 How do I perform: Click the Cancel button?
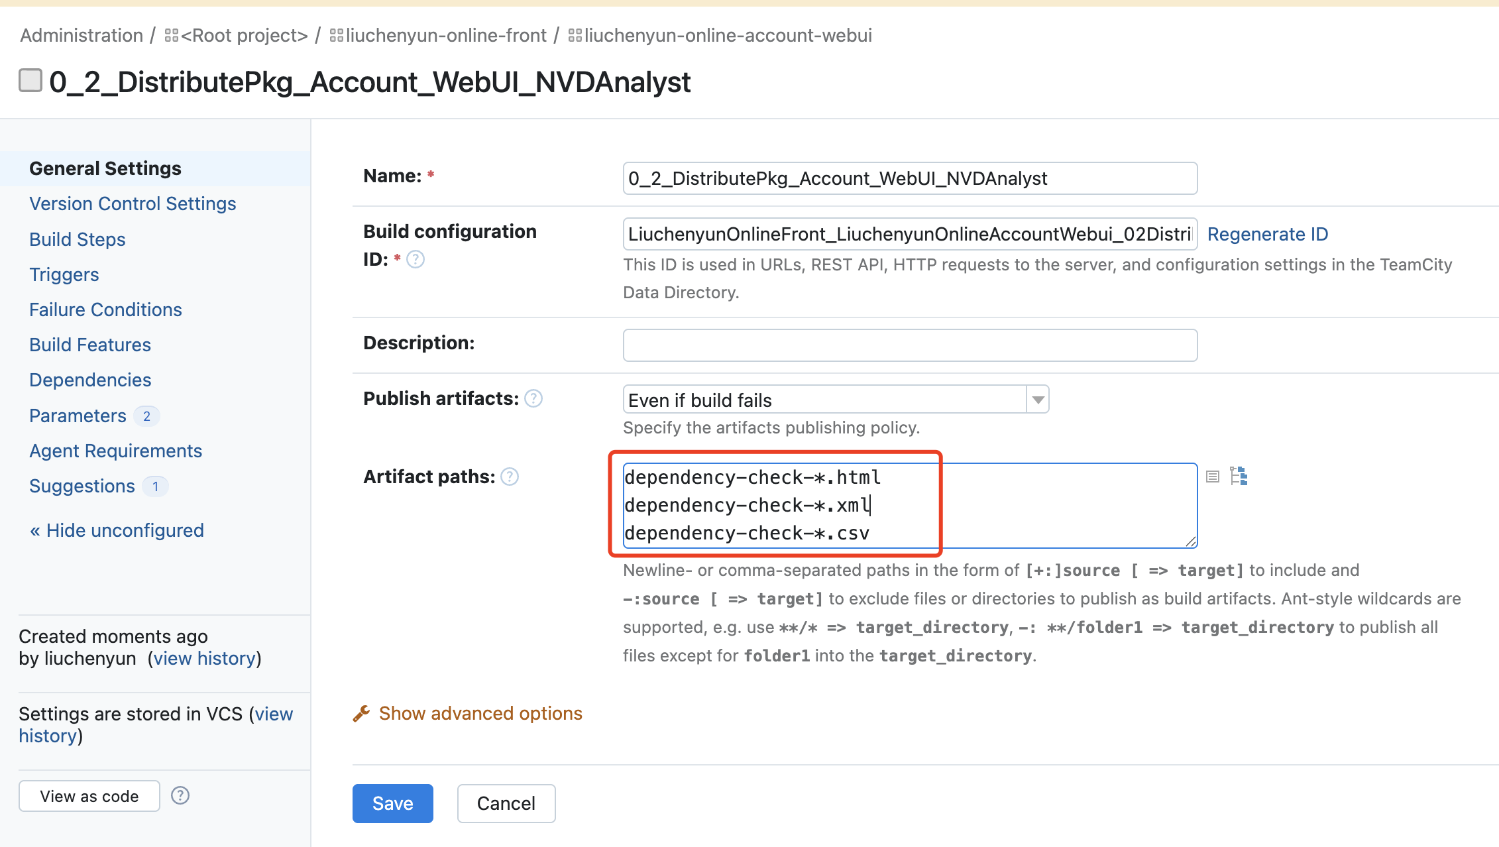506,803
